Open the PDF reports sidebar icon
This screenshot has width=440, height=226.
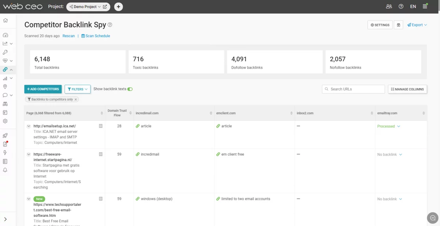[x=5, y=144]
